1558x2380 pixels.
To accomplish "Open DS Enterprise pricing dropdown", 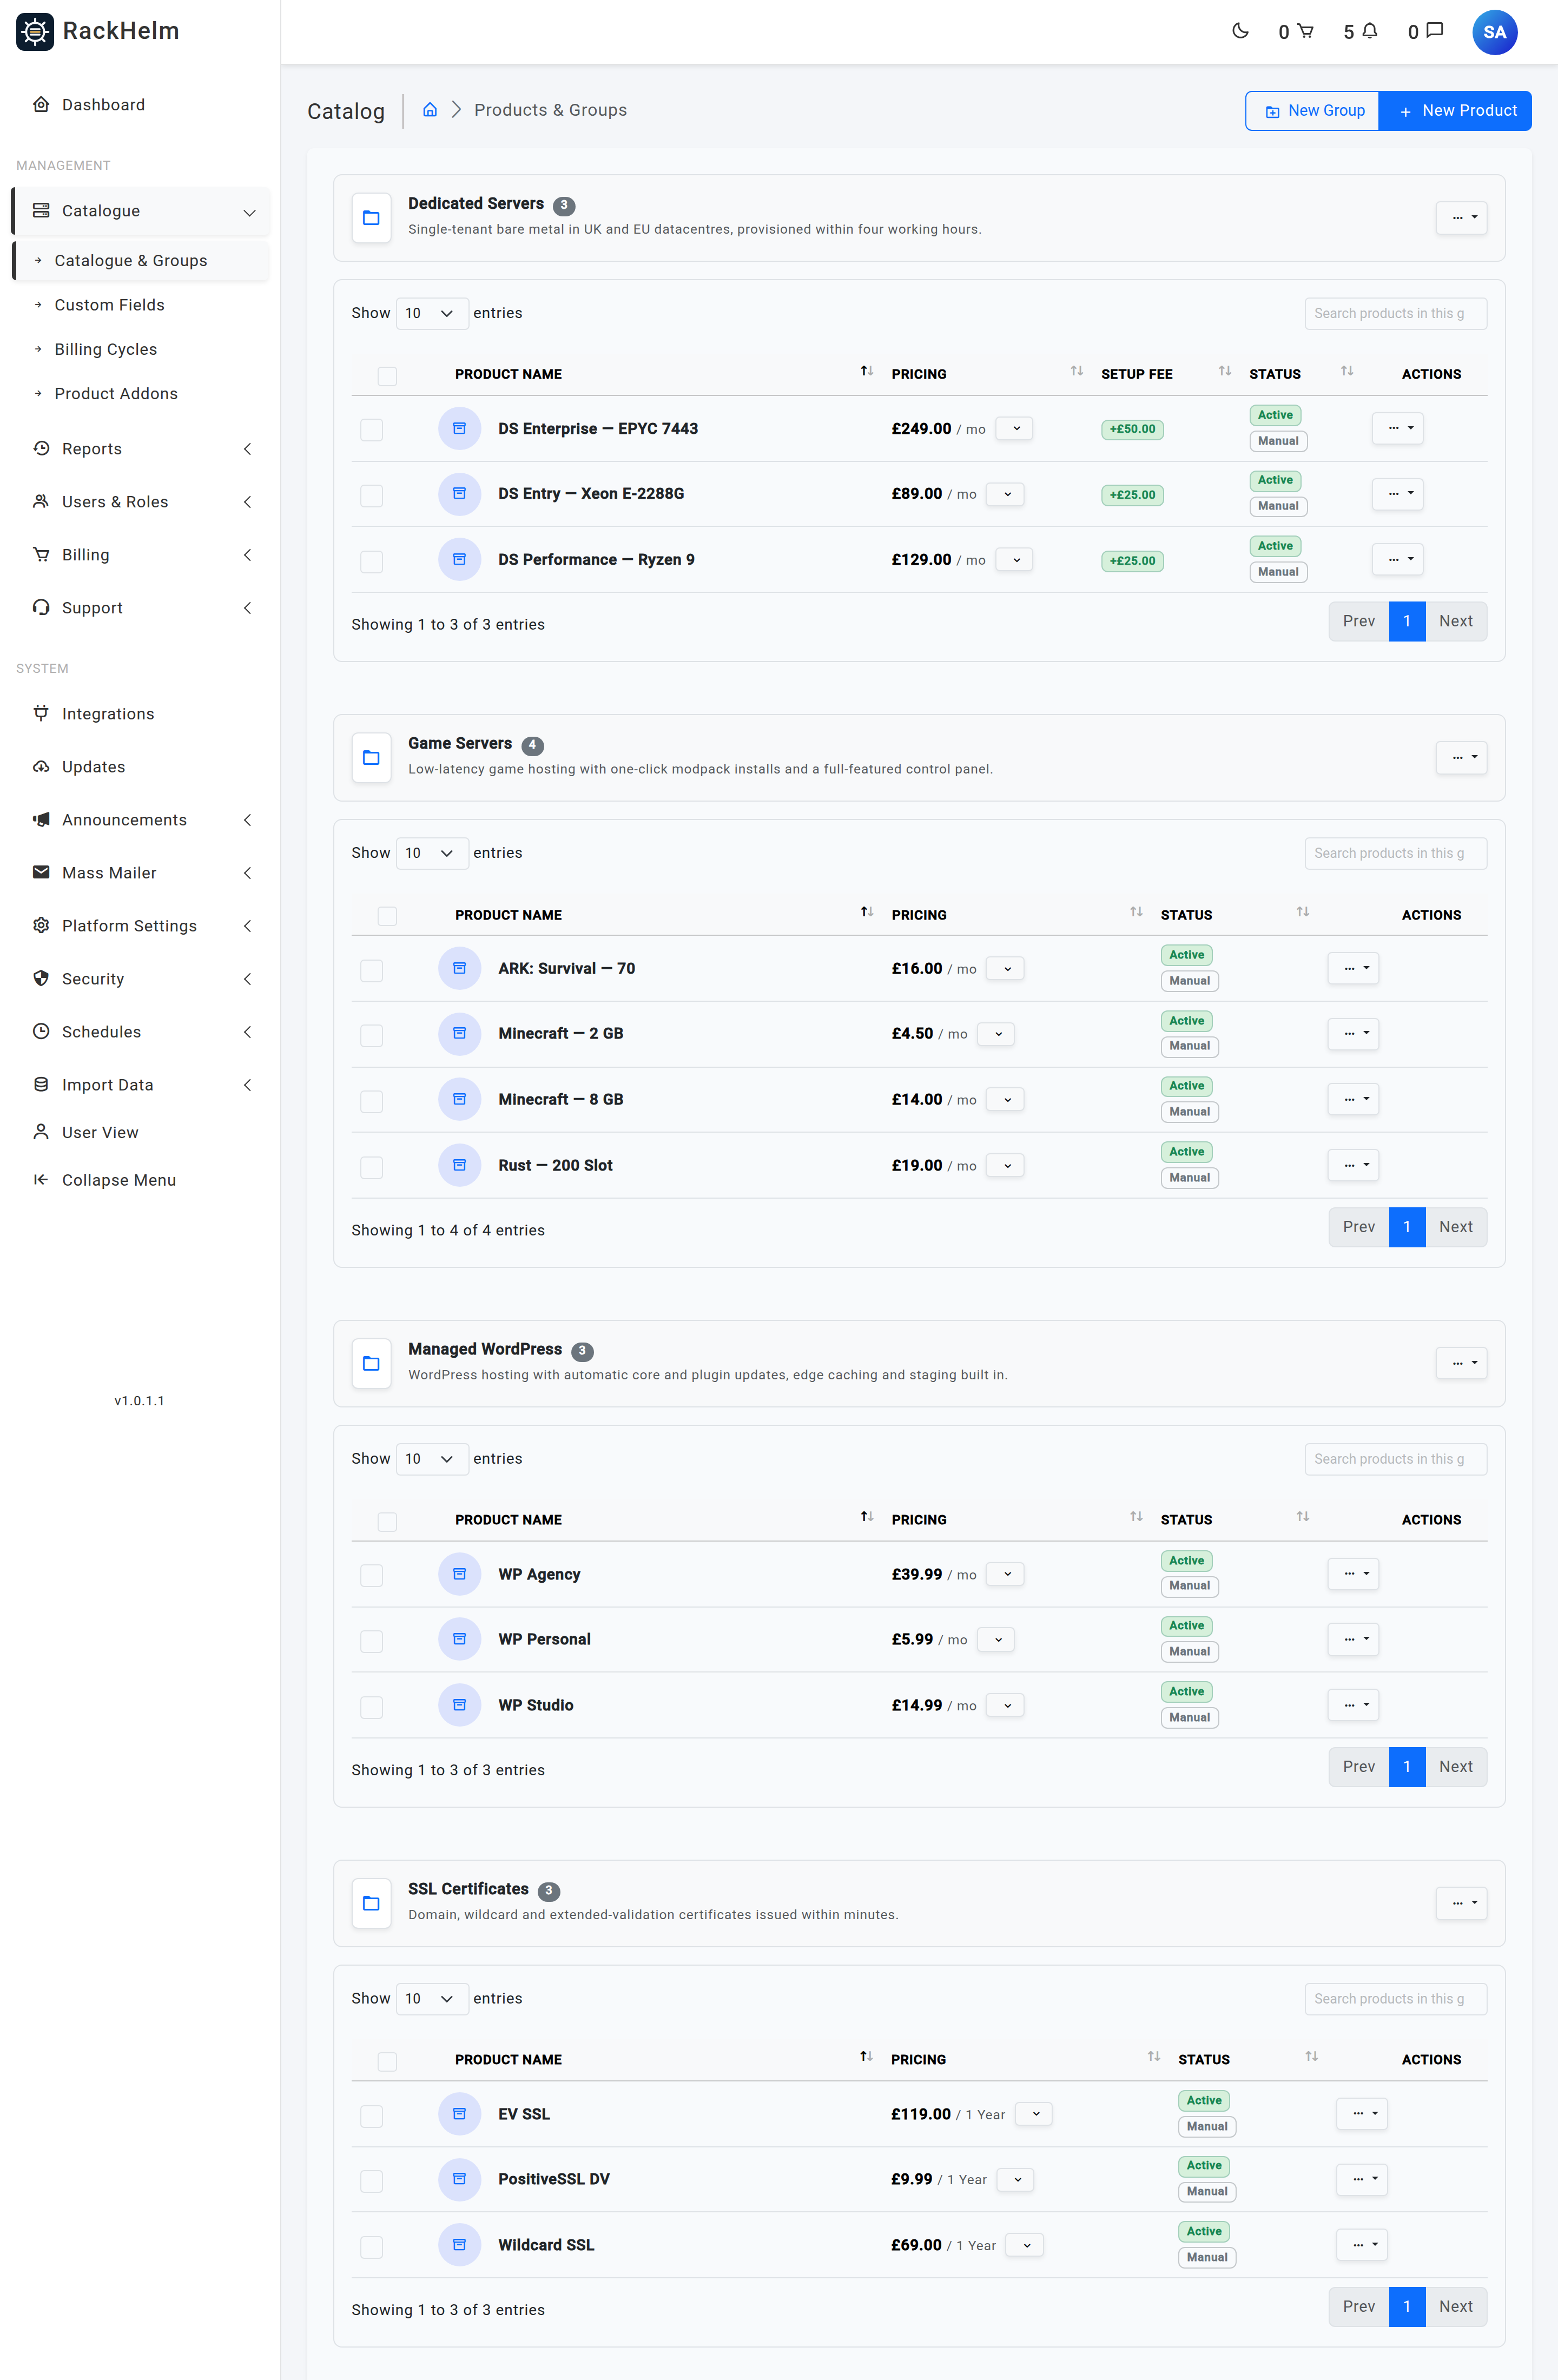I will coord(1015,428).
